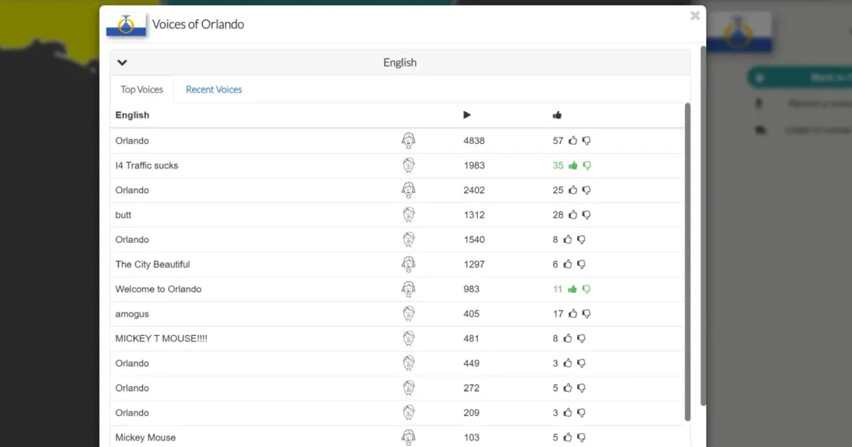Viewport: 852px width, 447px height.
Task: Open 'MICKEY T MOUSE!!!!' voice entry
Action: [161, 338]
